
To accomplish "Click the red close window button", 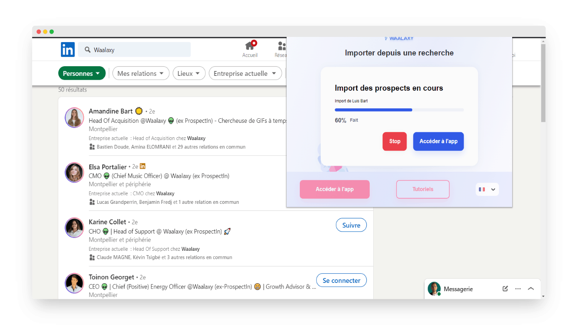I will tap(39, 32).
